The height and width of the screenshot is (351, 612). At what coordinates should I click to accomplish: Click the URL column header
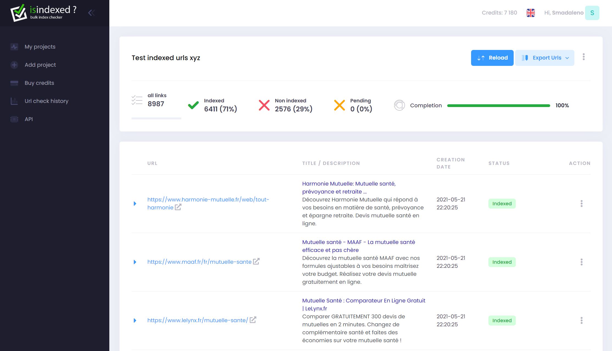152,163
